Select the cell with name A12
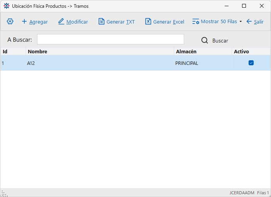The image size is (271, 197). tap(100, 63)
